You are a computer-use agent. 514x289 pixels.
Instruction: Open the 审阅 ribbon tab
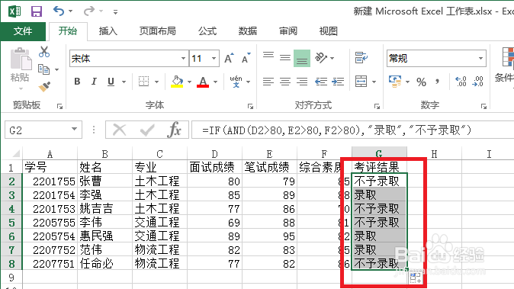288,31
